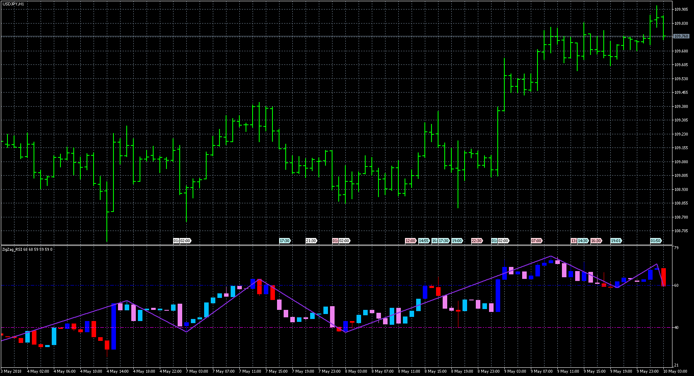The width and height of the screenshot is (694, 376).
Task: Click the cyan 14:30 event marker
Action: click(x=583, y=241)
